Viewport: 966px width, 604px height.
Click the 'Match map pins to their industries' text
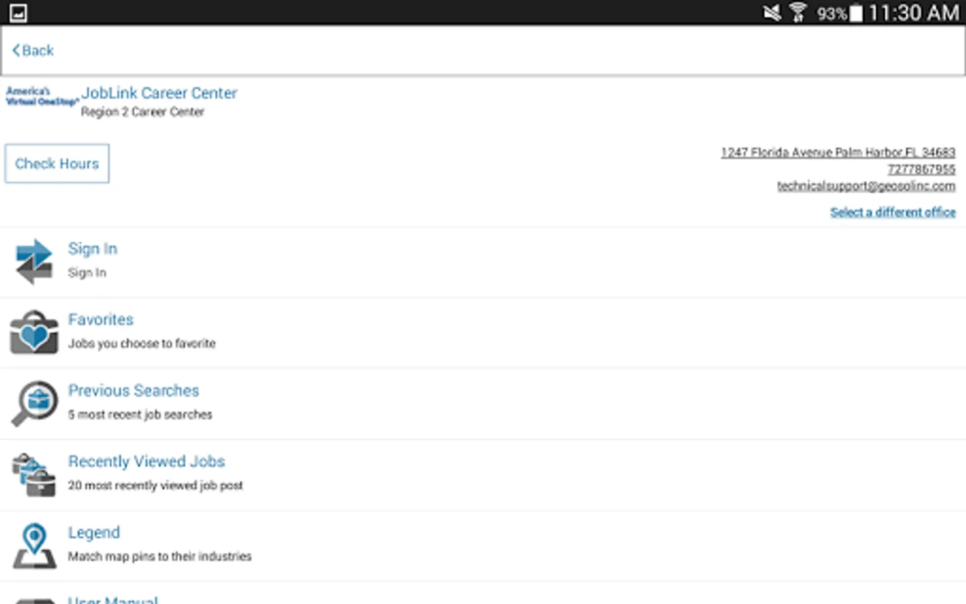(160, 556)
